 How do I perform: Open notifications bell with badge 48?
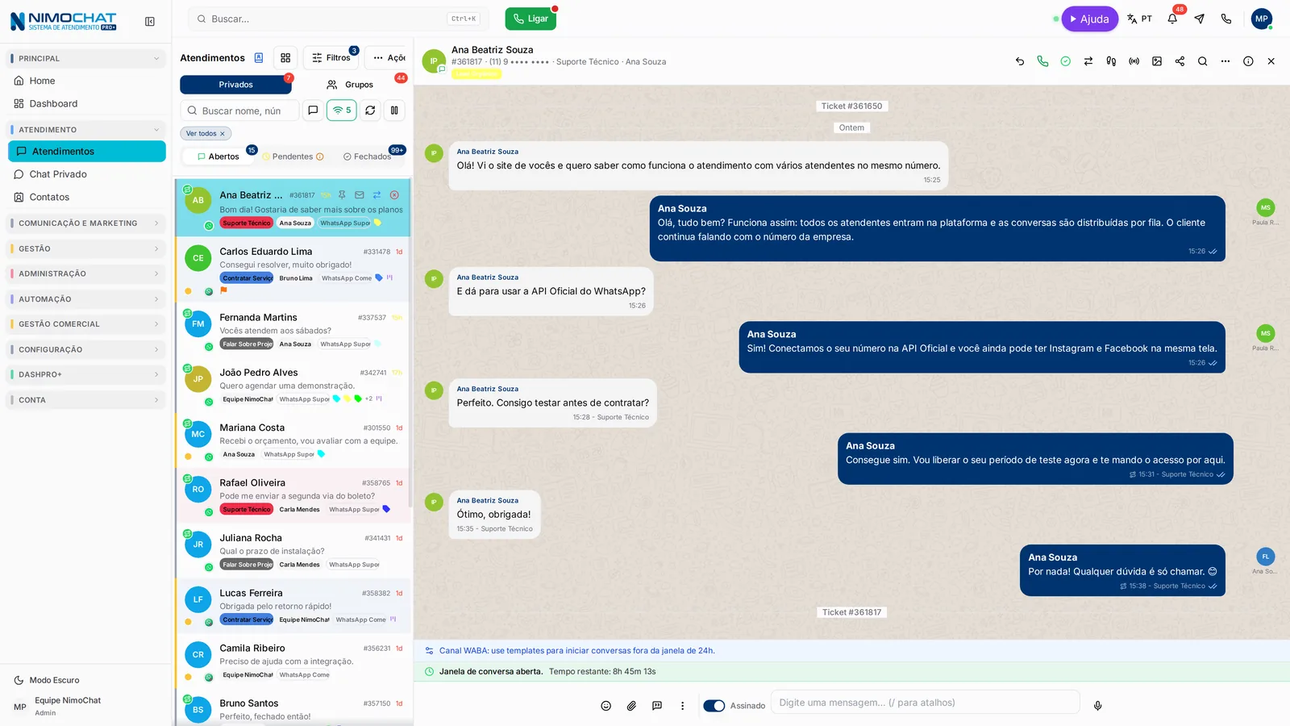click(x=1172, y=19)
